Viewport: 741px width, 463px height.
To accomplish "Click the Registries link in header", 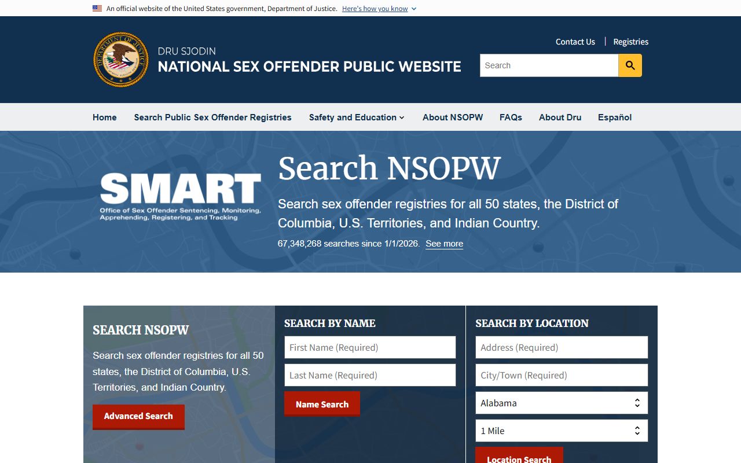I will [631, 42].
